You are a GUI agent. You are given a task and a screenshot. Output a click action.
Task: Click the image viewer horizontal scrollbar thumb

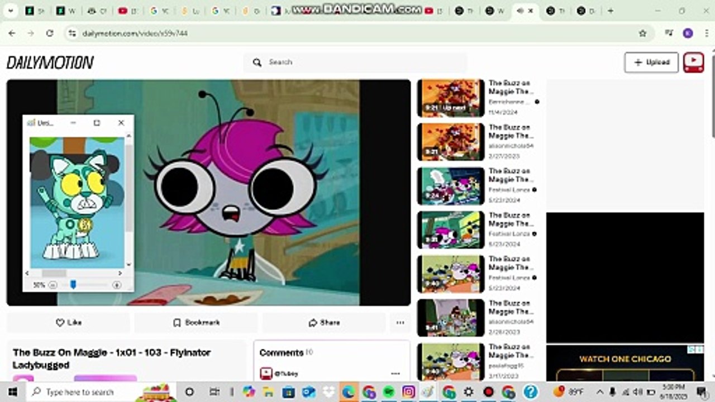pyautogui.click(x=54, y=273)
